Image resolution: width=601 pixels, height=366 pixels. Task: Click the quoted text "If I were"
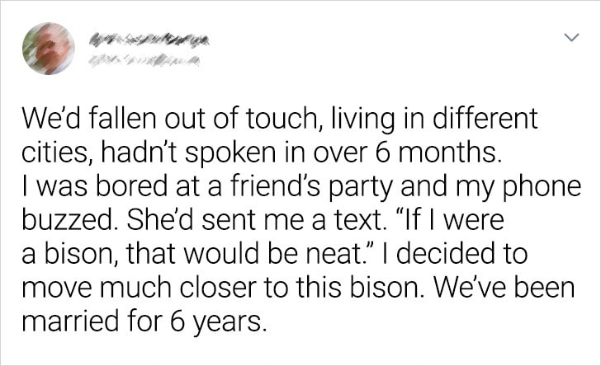[448, 221]
